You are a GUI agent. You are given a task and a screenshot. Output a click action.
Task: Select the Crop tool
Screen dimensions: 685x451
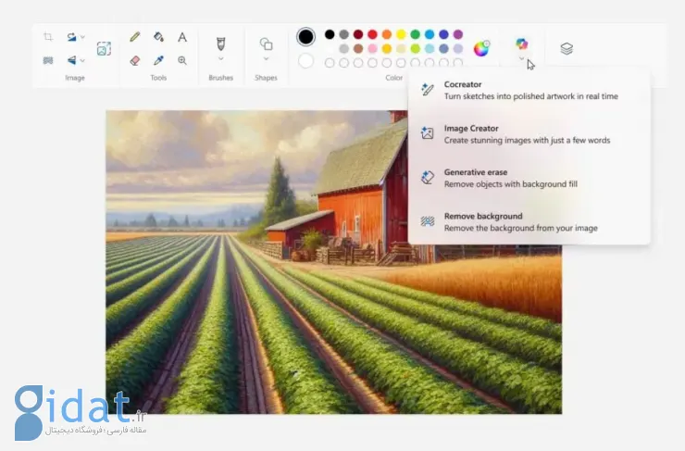(x=48, y=37)
